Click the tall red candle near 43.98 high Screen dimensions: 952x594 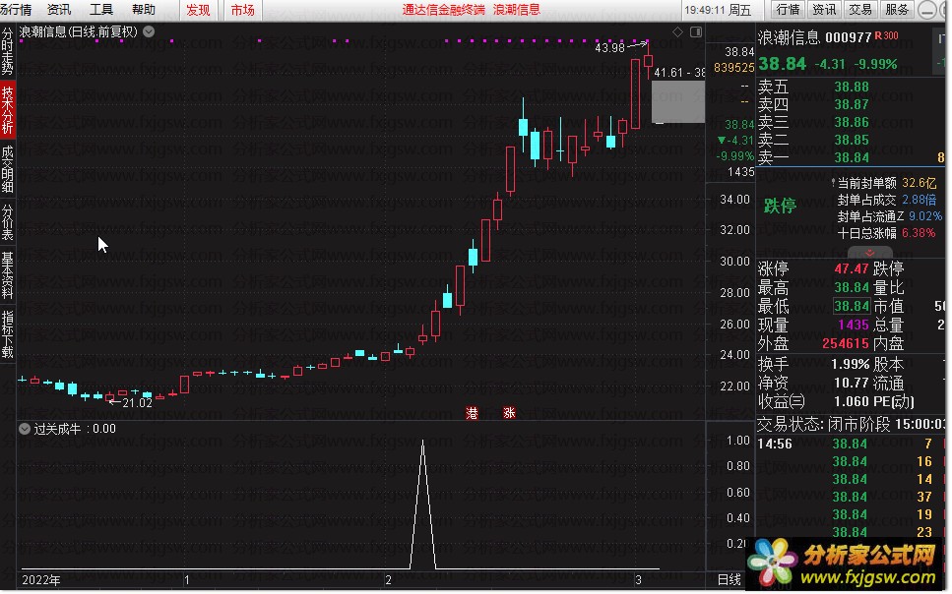click(635, 93)
